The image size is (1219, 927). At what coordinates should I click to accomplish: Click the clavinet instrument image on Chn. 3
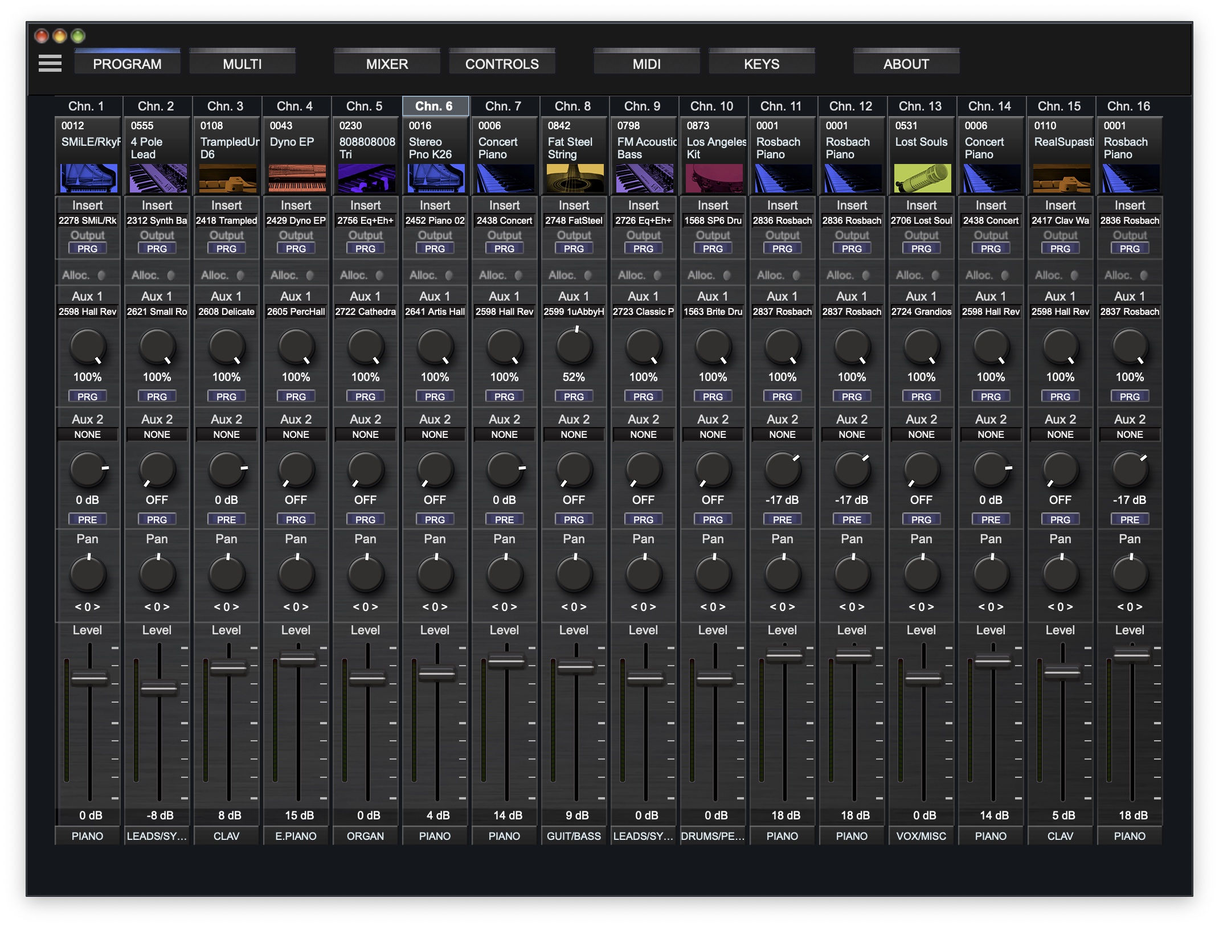(227, 178)
